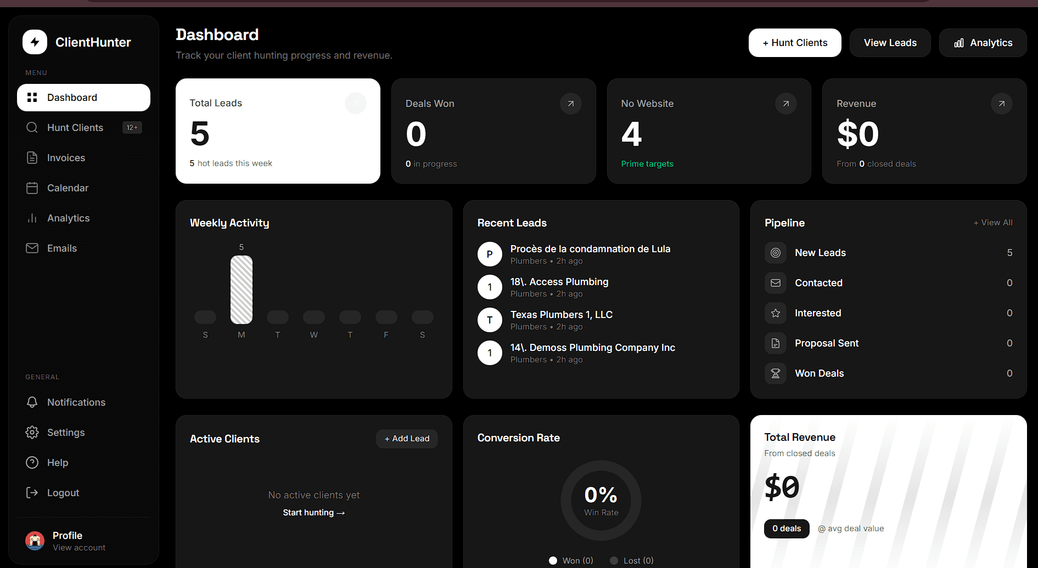Select the Lost (0) radio button

coord(614,560)
